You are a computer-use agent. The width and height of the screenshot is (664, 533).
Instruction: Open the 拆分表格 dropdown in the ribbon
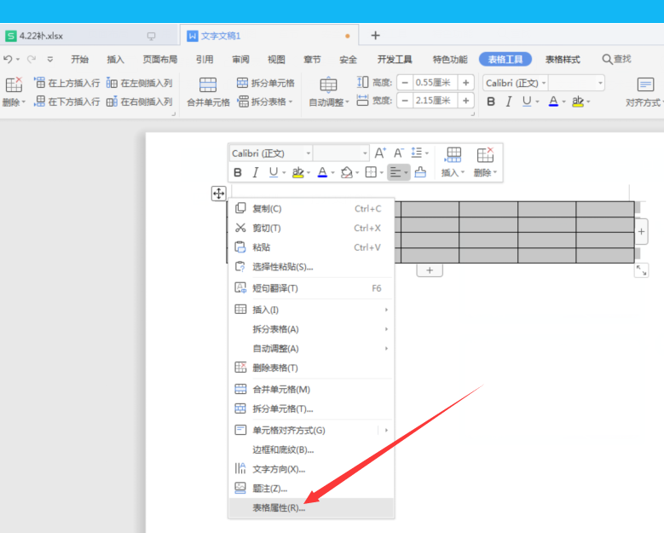(266, 101)
